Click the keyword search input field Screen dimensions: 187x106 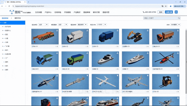[x=160, y=18]
